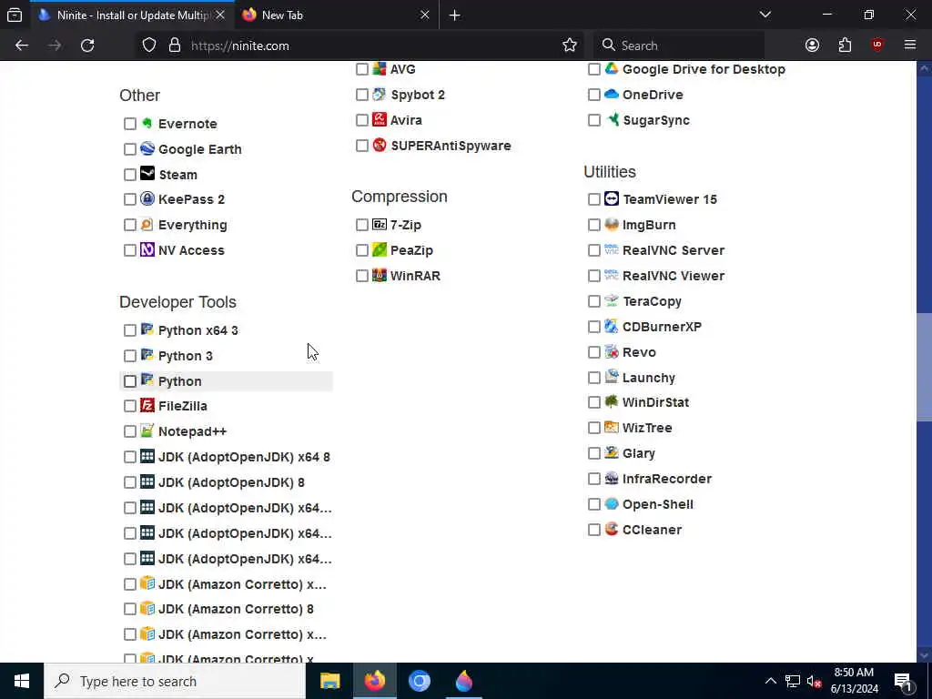Image resolution: width=932 pixels, height=699 pixels.
Task: Open the Firefox application menu
Action: 910,46
